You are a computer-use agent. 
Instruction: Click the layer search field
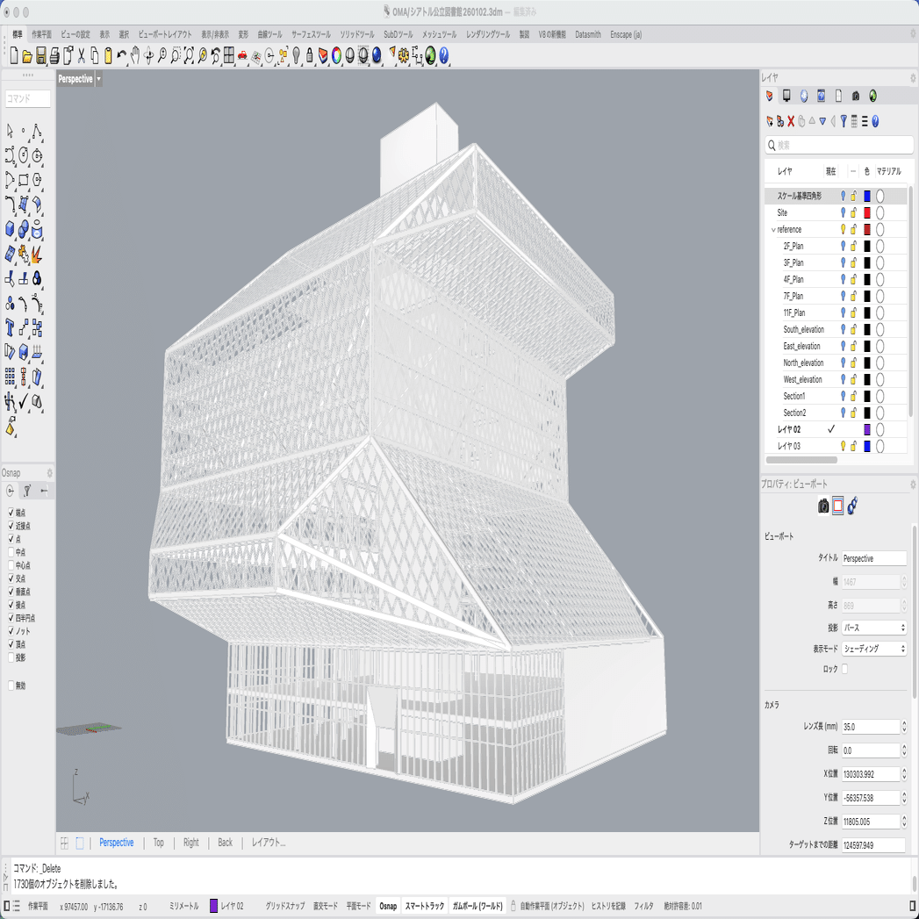(839, 146)
